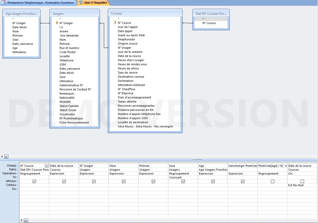Select Intra Muros - Extra Muros field
Screen dimensions: 318x223
145,126
